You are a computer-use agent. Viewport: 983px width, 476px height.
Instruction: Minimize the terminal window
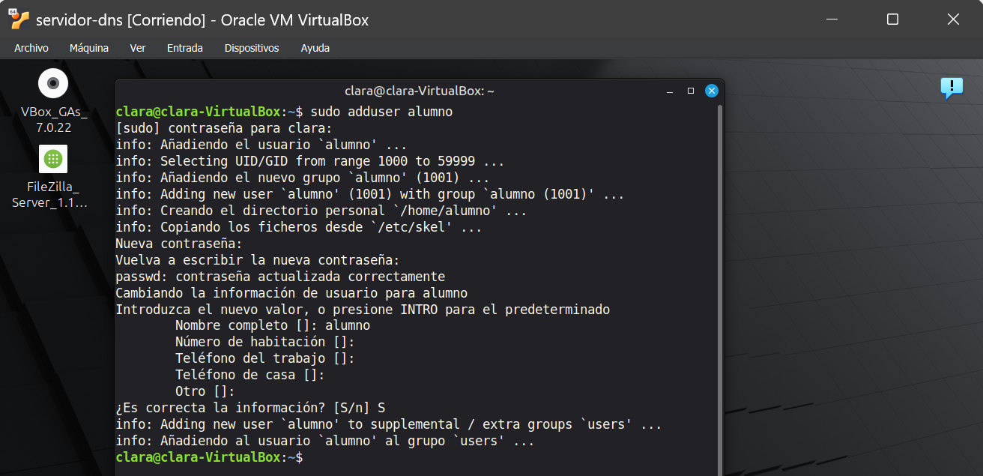tap(670, 91)
